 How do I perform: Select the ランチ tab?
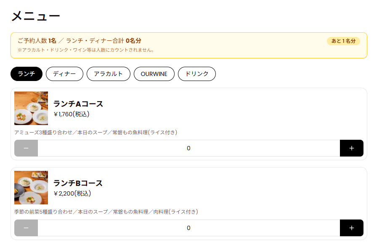[x=27, y=74]
